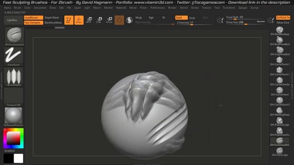Open the Brush menu
Screen dimensions: 294x165
[x=17, y=8]
